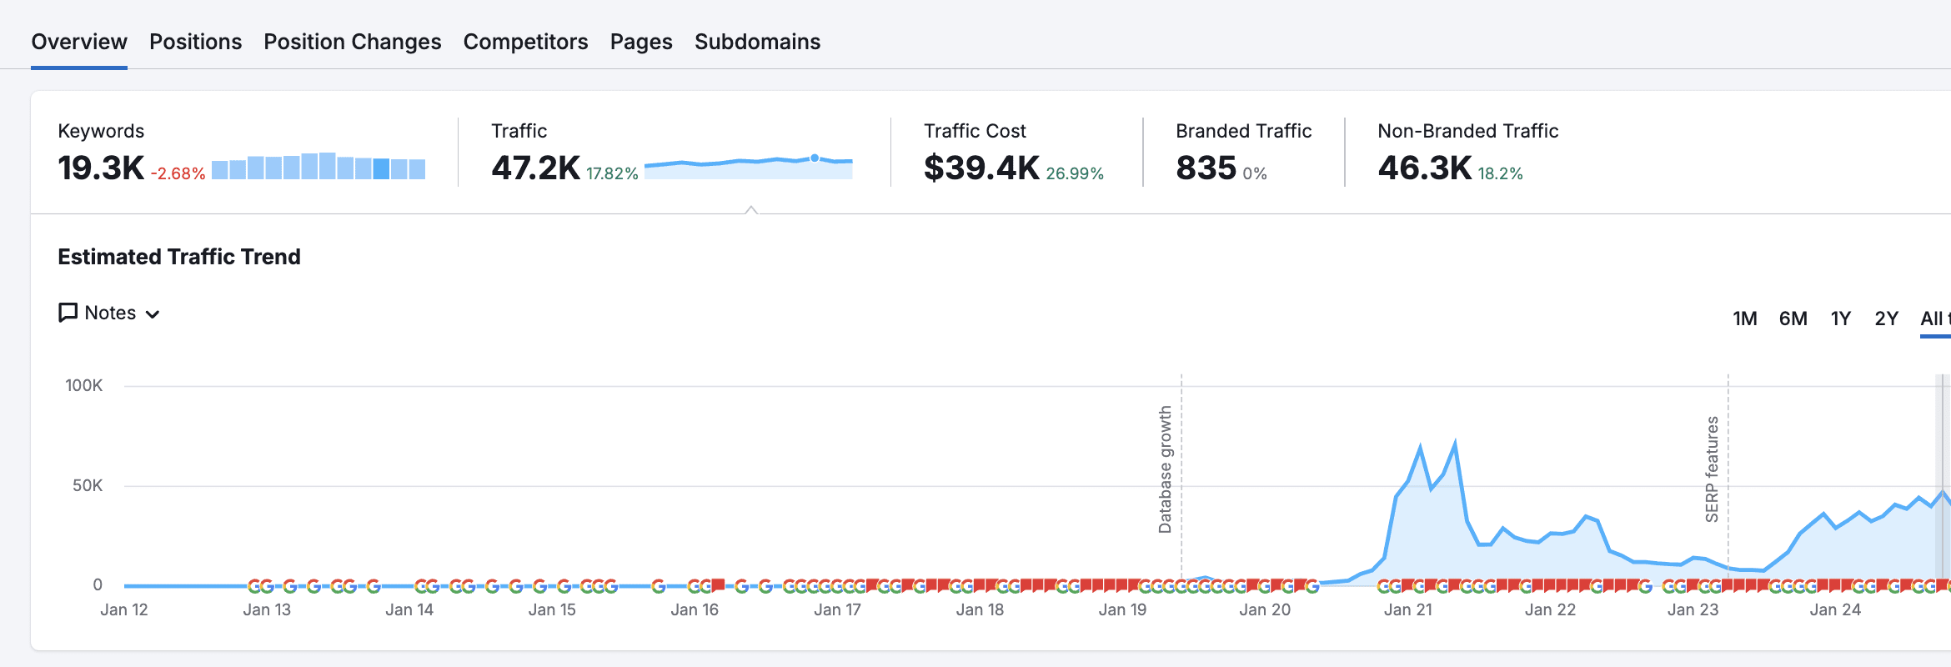Click the highlighted dot on the Traffic sparkline

click(x=815, y=158)
